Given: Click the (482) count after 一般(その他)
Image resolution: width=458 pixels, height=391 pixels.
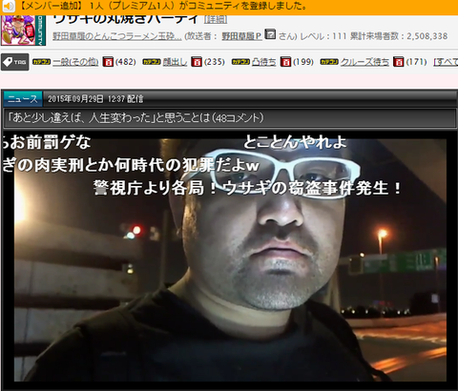Looking at the screenshot, I should 126,62.
